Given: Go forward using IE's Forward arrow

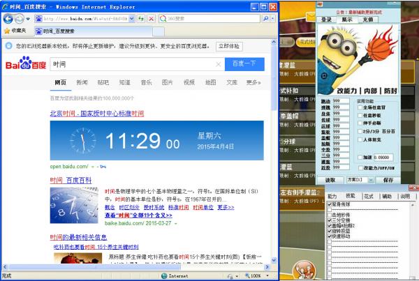Looking at the screenshot, I should point(20,19).
